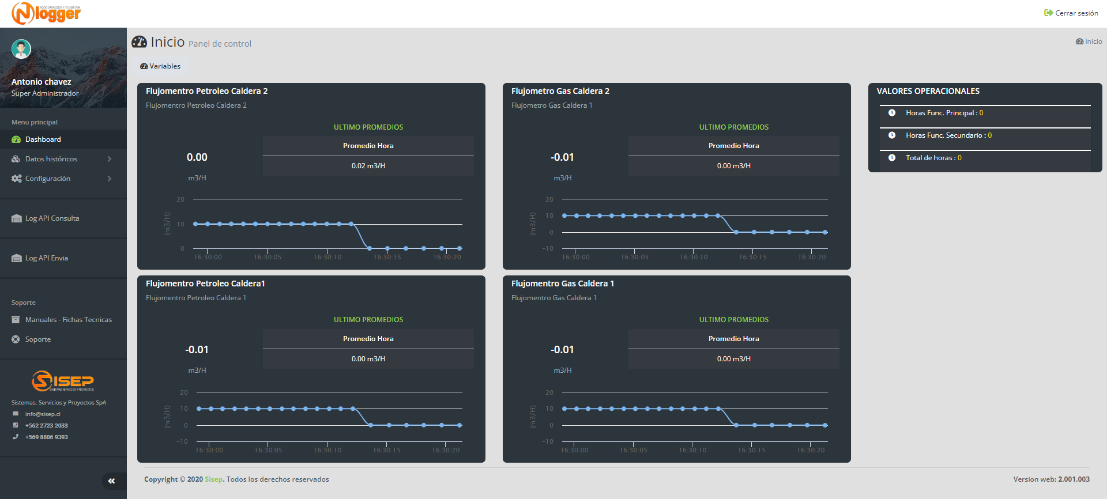The image size is (1107, 499).
Task: Open the Soporte menu item
Action: tap(63, 339)
